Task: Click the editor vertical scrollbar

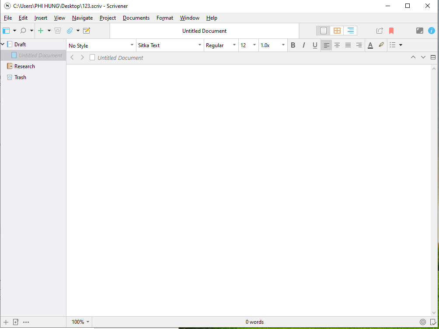Action: pyautogui.click(x=434, y=190)
